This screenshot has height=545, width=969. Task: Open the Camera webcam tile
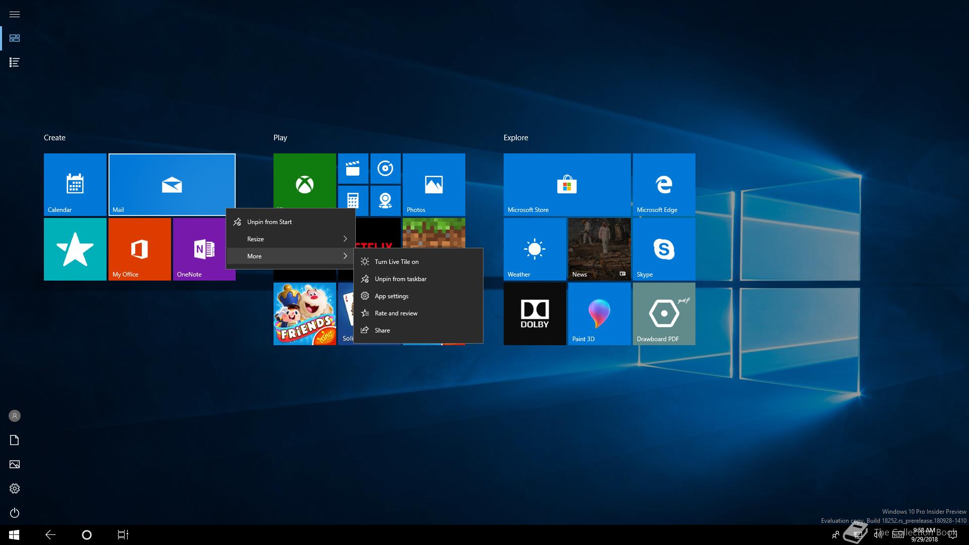pos(386,201)
